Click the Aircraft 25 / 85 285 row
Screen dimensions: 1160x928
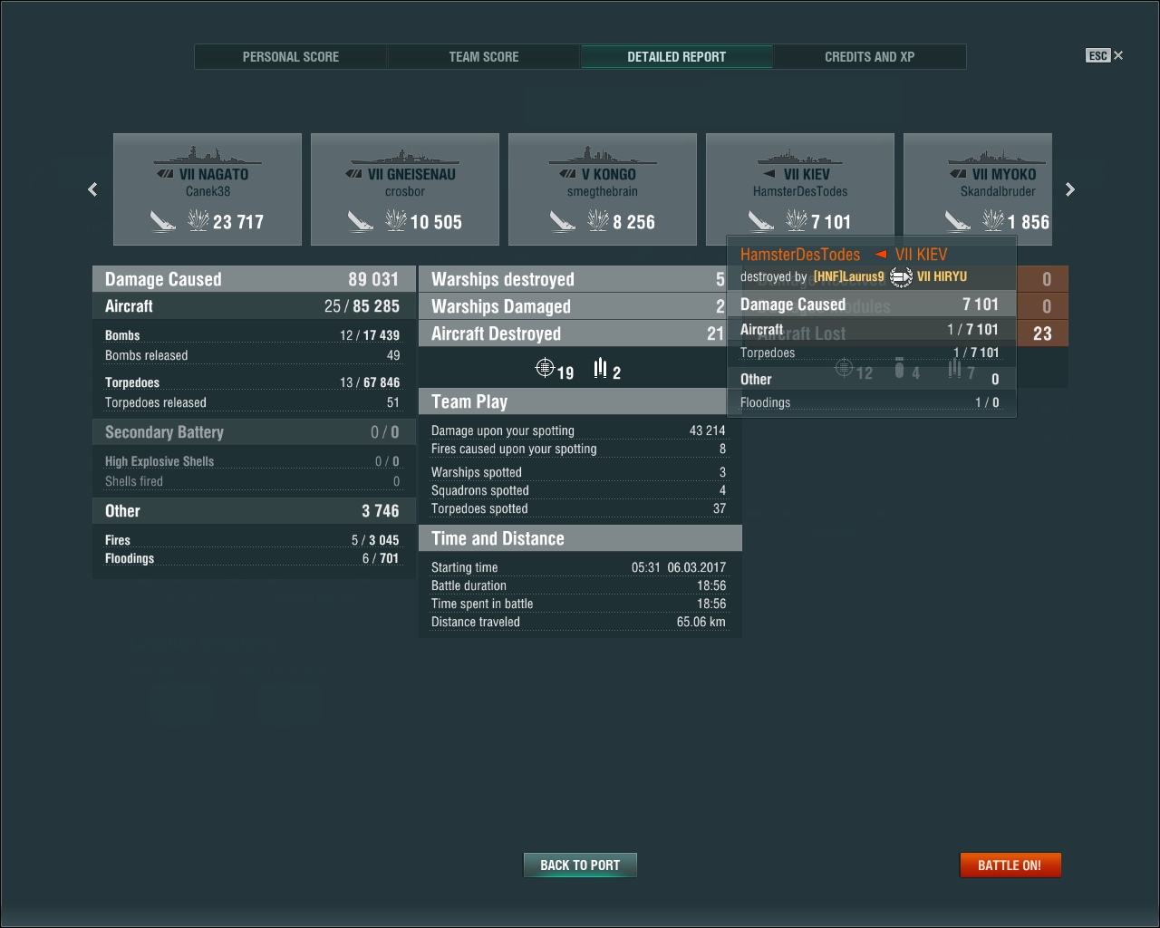coord(254,306)
